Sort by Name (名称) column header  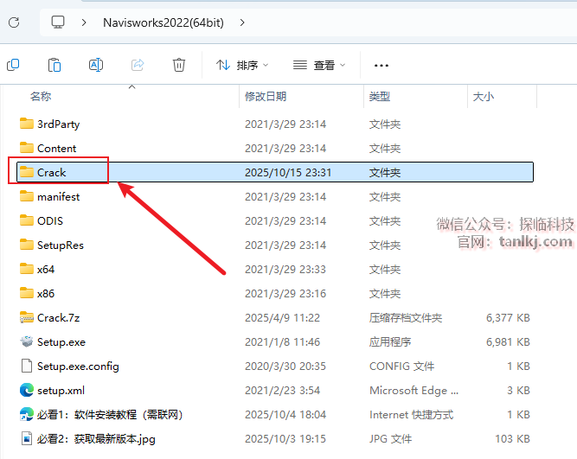pyautogui.click(x=41, y=97)
